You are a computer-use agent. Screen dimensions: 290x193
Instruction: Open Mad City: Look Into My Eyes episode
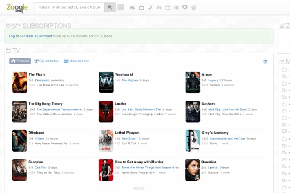[x=228, y=109]
